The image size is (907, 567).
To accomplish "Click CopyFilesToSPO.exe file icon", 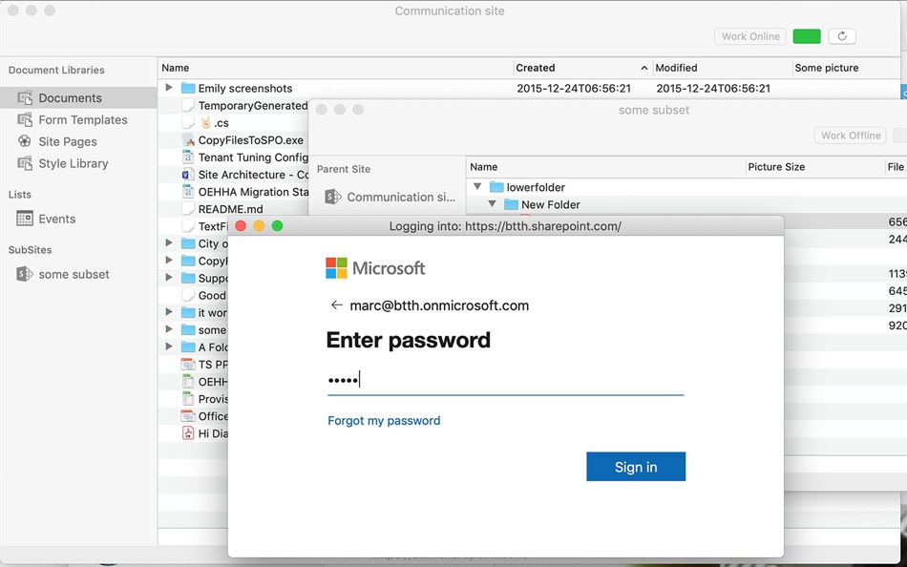I will click(x=188, y=140).
